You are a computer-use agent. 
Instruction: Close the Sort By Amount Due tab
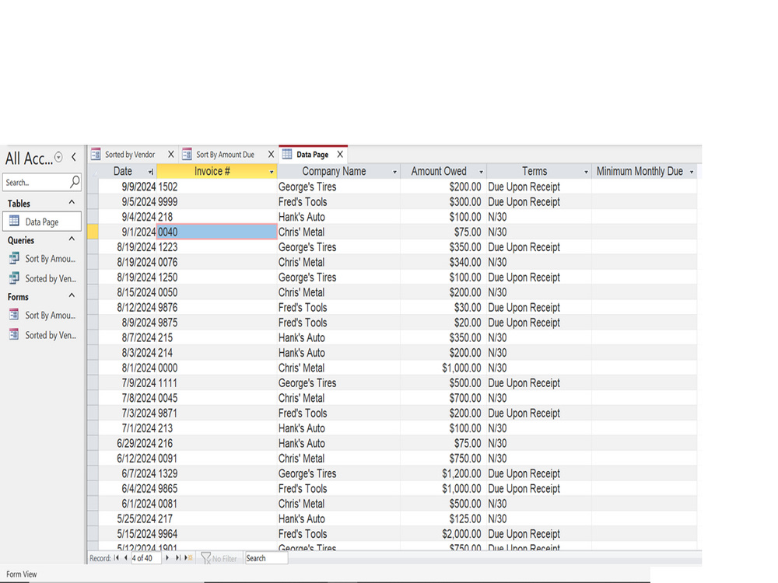pyautogui.click(x=271, y=154)
